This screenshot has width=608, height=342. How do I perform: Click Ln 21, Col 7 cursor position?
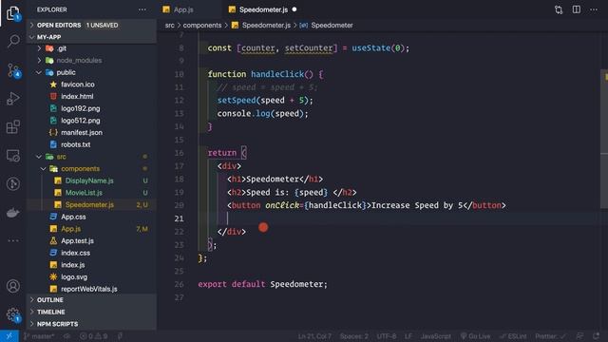[314, 336]
